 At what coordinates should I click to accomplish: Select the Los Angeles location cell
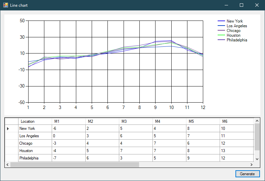(35, 136)
